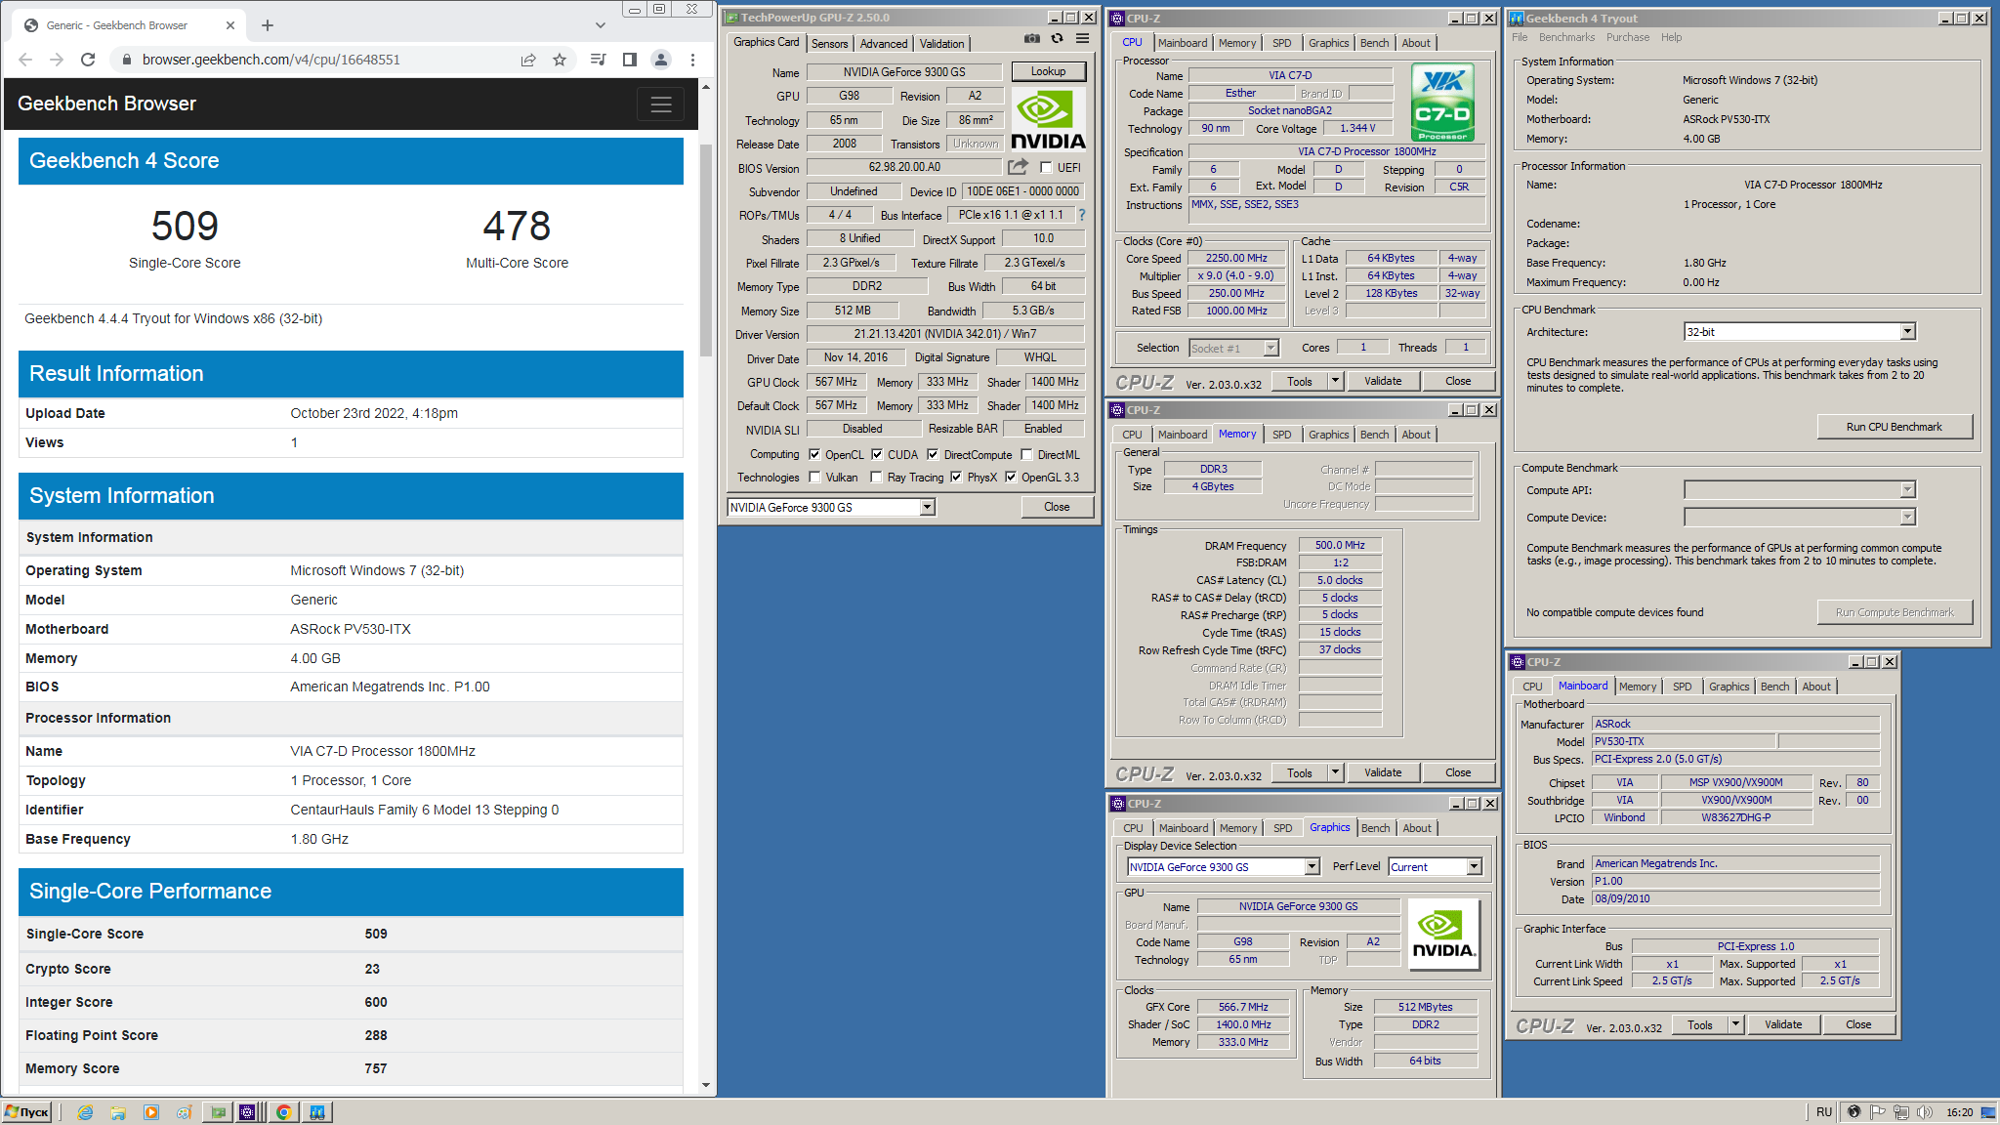Open Windows Media Player from taskbar

point(151,1112)
